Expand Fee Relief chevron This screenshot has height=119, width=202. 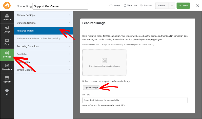pyautogui.click(x=69, y=54)
